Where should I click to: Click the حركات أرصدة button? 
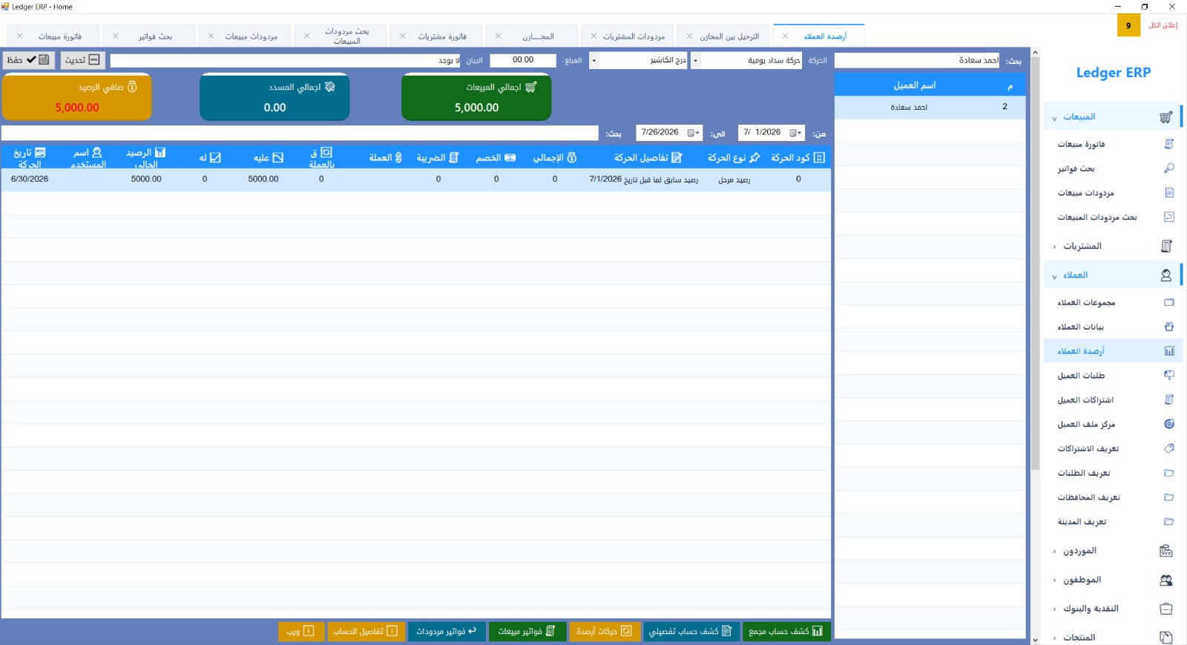click(x=605, y=632)
